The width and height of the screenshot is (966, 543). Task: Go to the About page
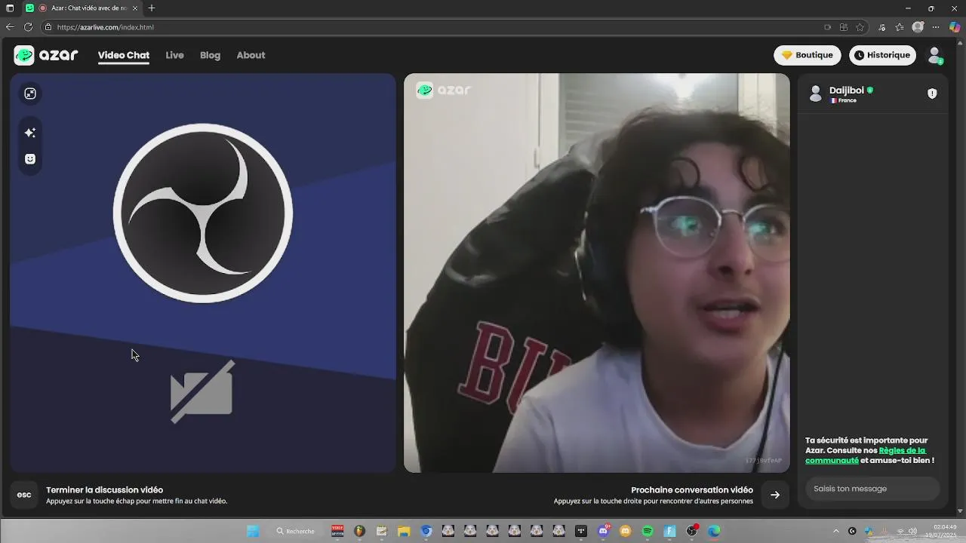pos(251,55)
